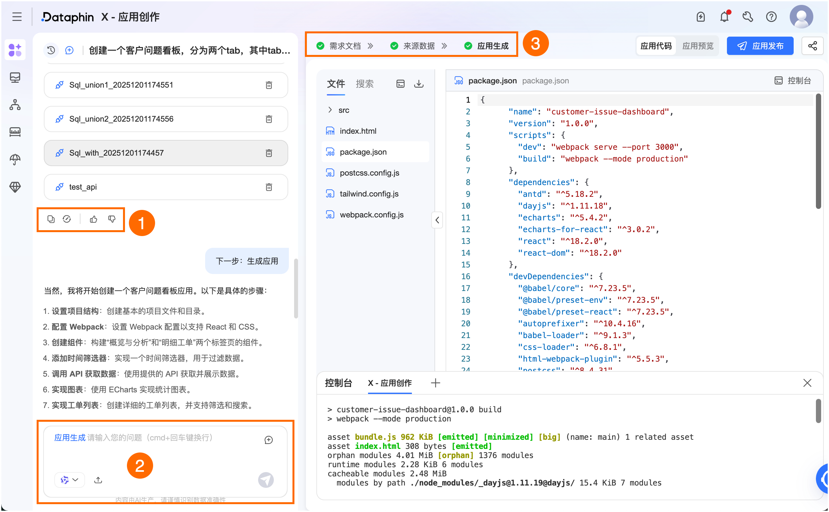Switch to 应用预览 view
Image resolution: width=829 pixels, height=512 pixels.
coord(697,46)
